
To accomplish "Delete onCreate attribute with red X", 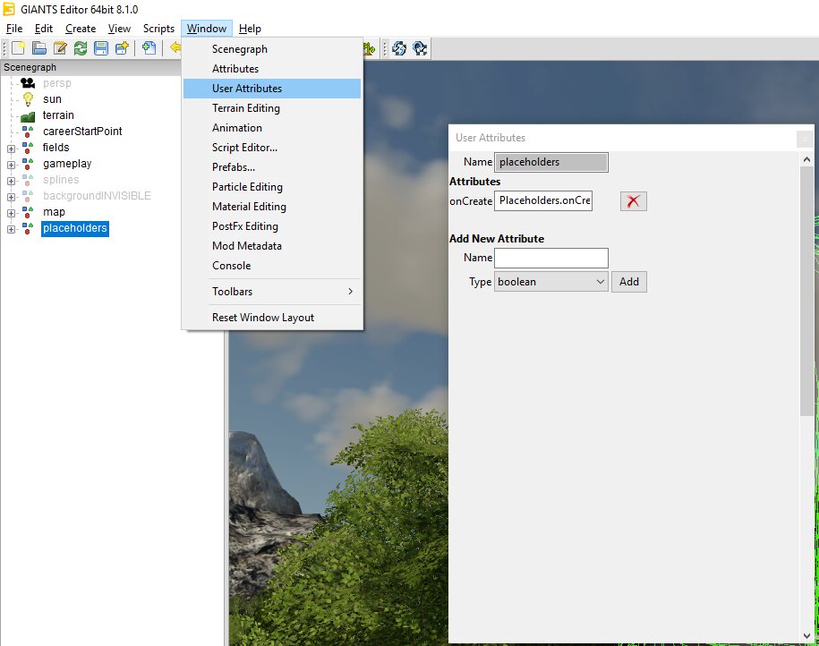I will coord(633,201).
